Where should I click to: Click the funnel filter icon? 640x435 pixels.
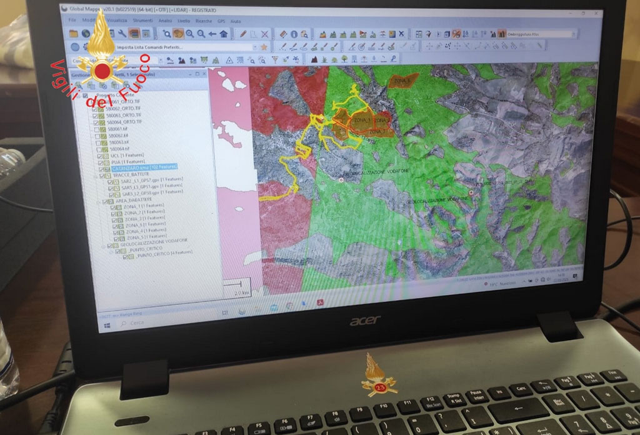click(275, 60)
